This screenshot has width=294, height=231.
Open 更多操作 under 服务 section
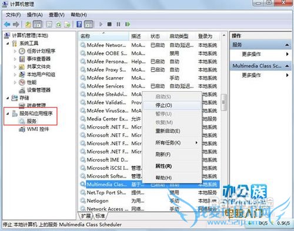pyautogui.click(x=260, y=54)
